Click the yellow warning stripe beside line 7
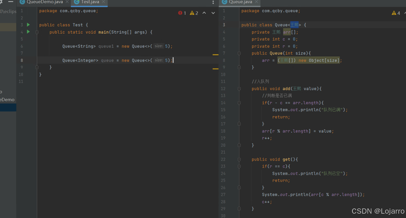The image size is (406, 218). coord(215,54)
